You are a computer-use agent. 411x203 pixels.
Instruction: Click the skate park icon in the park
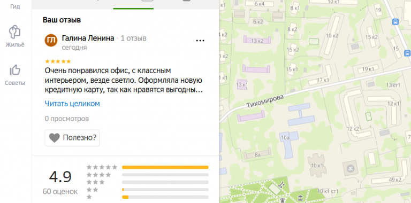pos(281,185)
